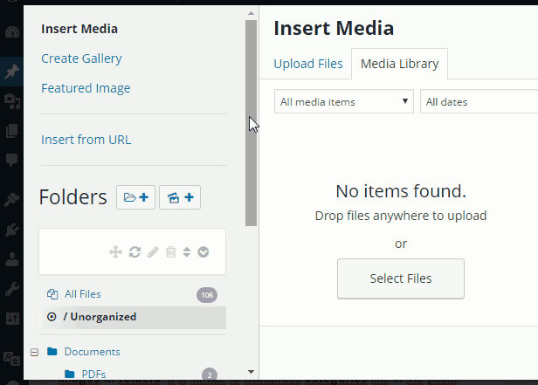Open the All dates filter dropdown

[479, 102]
